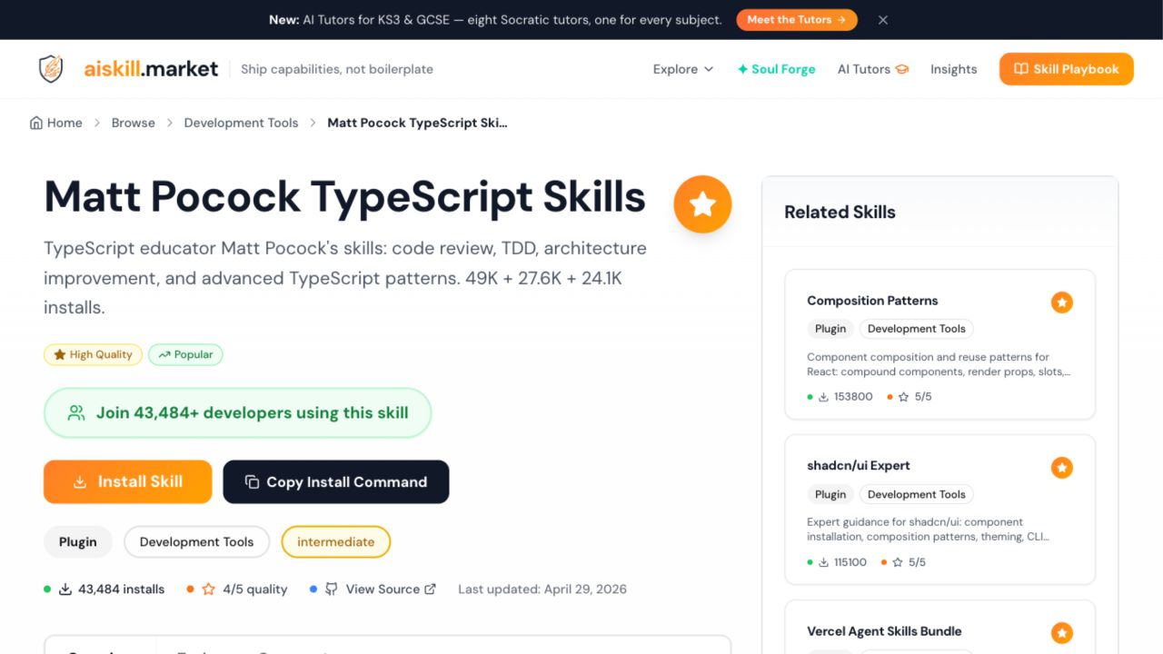Screen dimensions: 1163x654
Task: Click the orange star badge beside the title
Action: 702,204
